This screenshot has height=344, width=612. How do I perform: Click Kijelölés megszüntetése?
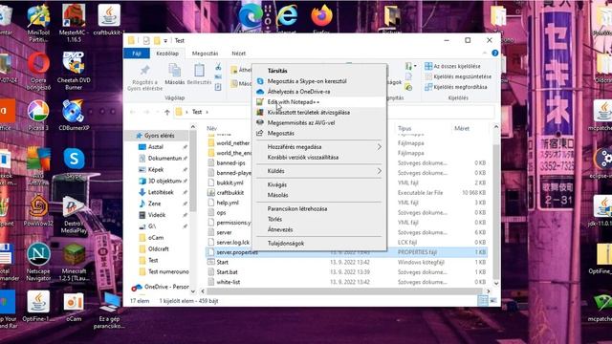(458, 76)
